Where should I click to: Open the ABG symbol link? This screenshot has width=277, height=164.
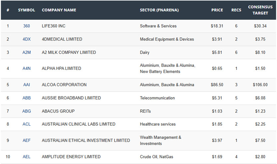click(27, 111)
